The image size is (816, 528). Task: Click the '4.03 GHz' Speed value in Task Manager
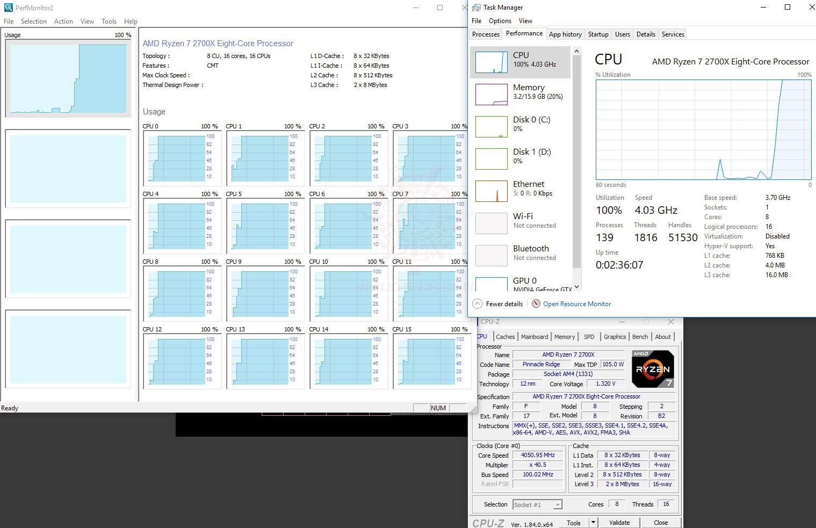[656, 211]
